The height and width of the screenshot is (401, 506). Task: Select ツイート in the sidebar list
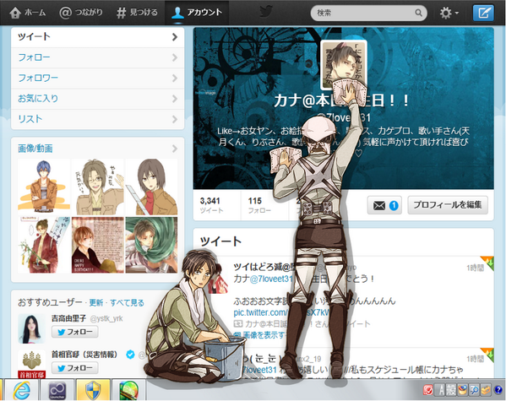click(97, 37)
